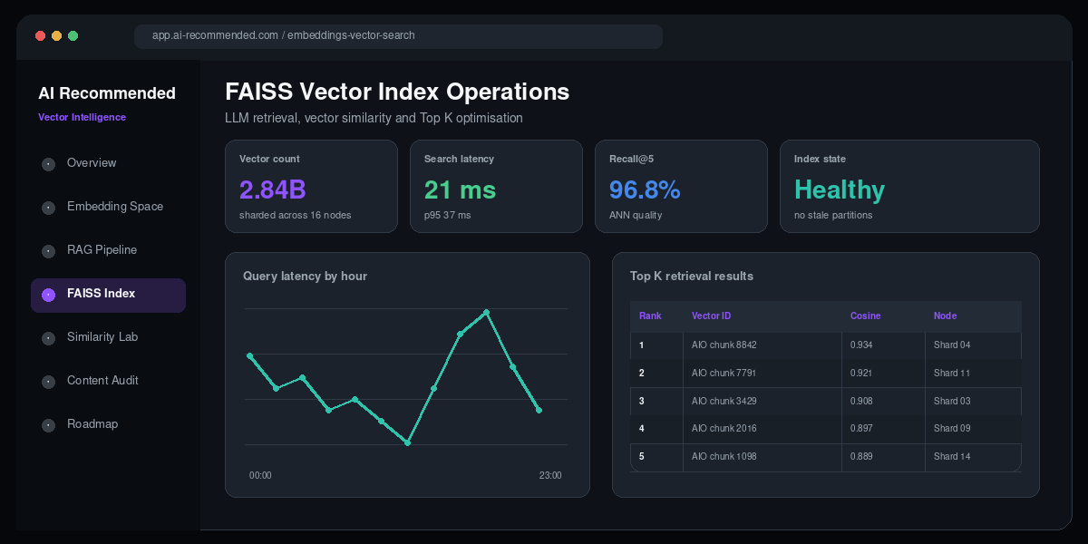Click the Similarity Lab sidebar icon
Image resolution: width=1088 pixels, height=544 pixels.
[49, 339]
